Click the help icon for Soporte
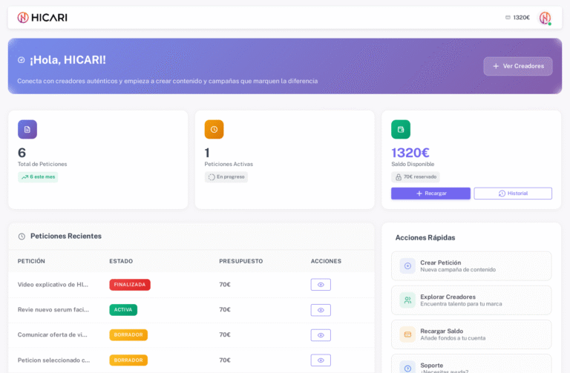The image size is (570, 373). point(407,369)
